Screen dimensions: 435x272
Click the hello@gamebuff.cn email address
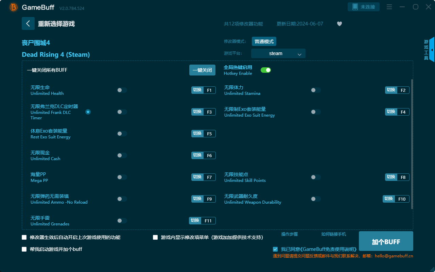pyautogui.click(x=394, y=256)
